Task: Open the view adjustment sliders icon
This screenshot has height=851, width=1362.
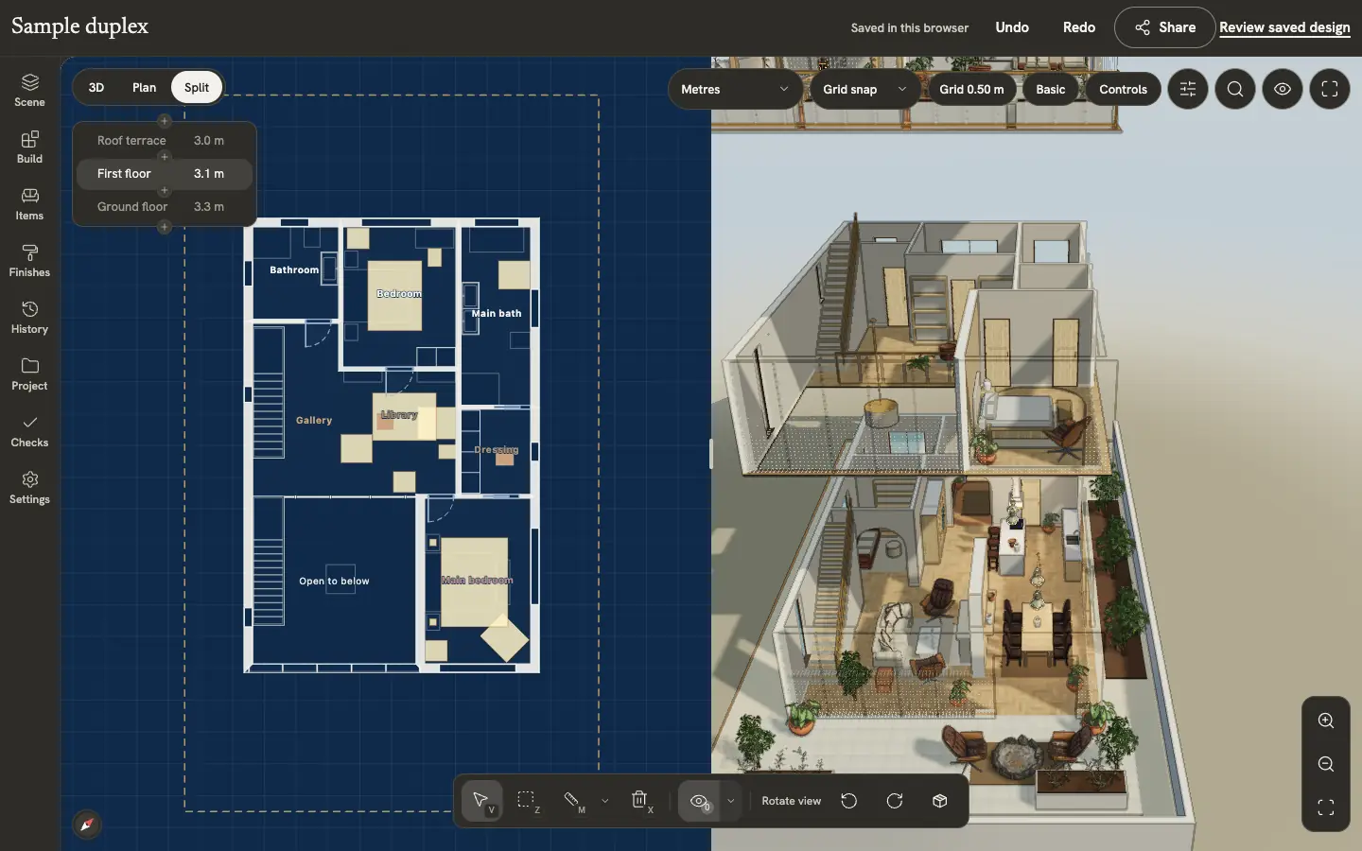Action: (x=1188, y=89)
